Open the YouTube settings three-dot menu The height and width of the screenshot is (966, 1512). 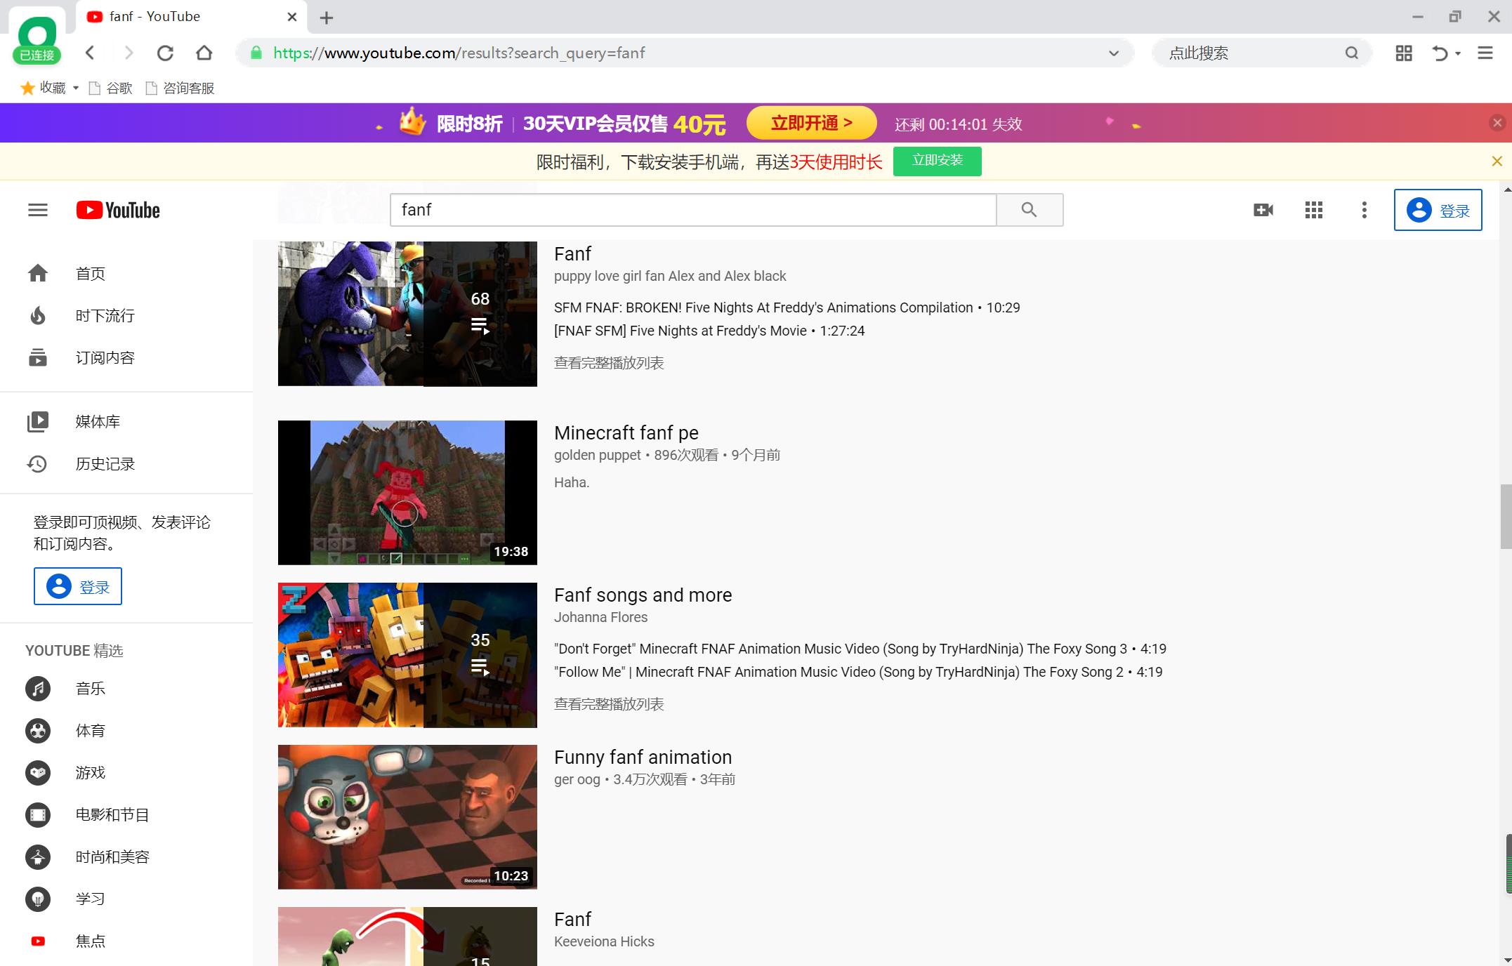(x=1364, y=210)
